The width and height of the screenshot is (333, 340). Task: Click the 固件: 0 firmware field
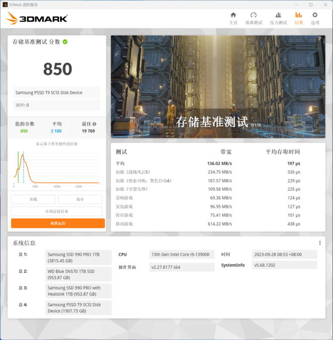(x=57, y=105)
